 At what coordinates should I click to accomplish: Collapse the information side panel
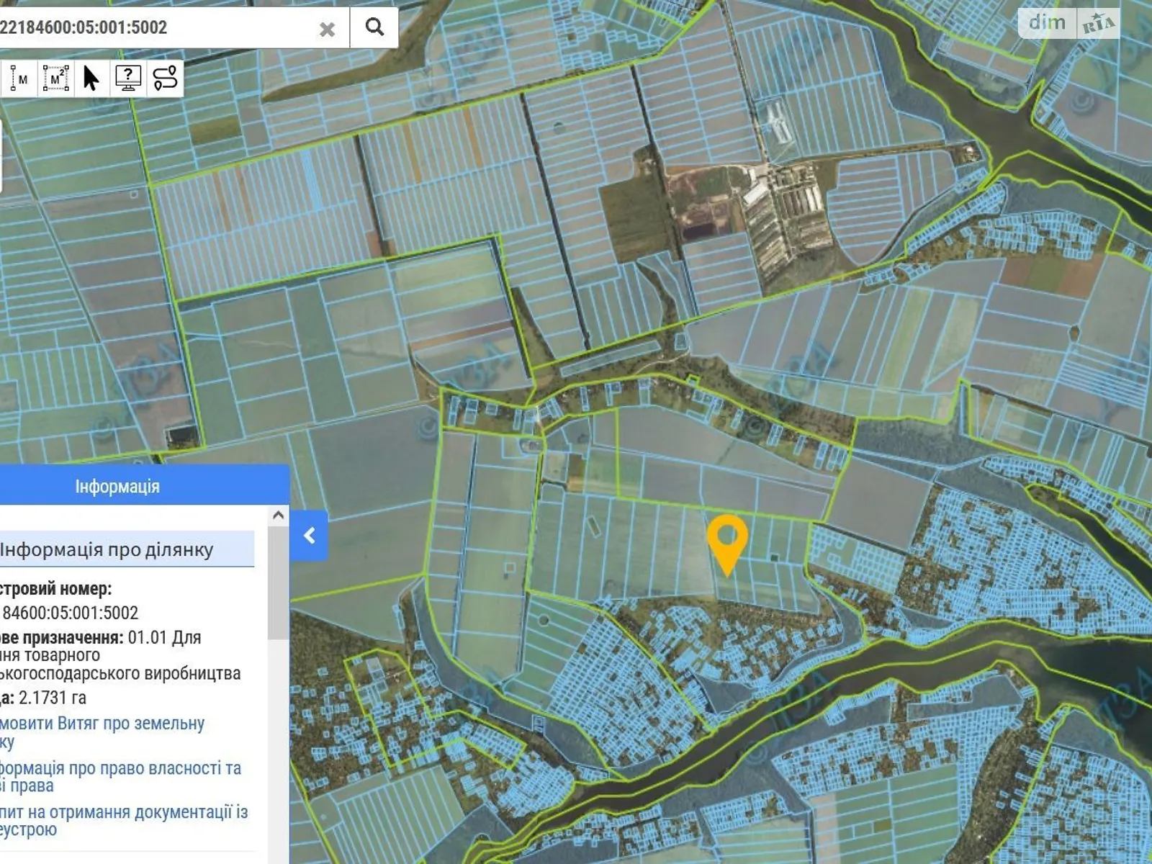pos(310,536)
